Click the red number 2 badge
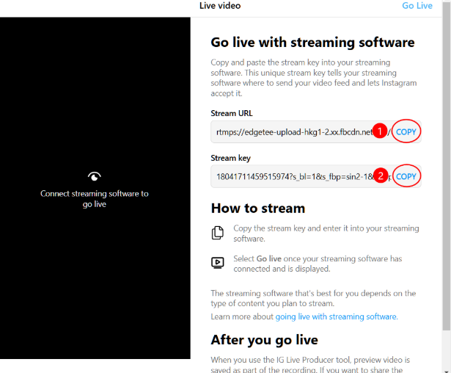This screenshot has width=451, height=373. point(380,177)
